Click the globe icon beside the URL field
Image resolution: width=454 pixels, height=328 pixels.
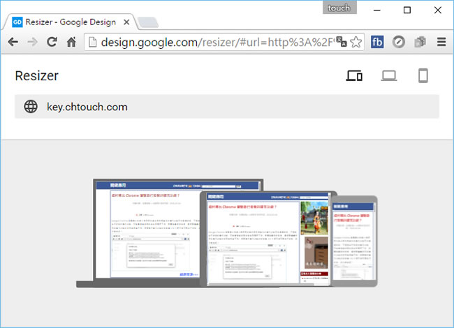pos(31,107)
